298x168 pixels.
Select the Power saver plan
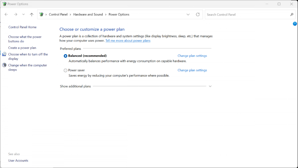point(66,70)
